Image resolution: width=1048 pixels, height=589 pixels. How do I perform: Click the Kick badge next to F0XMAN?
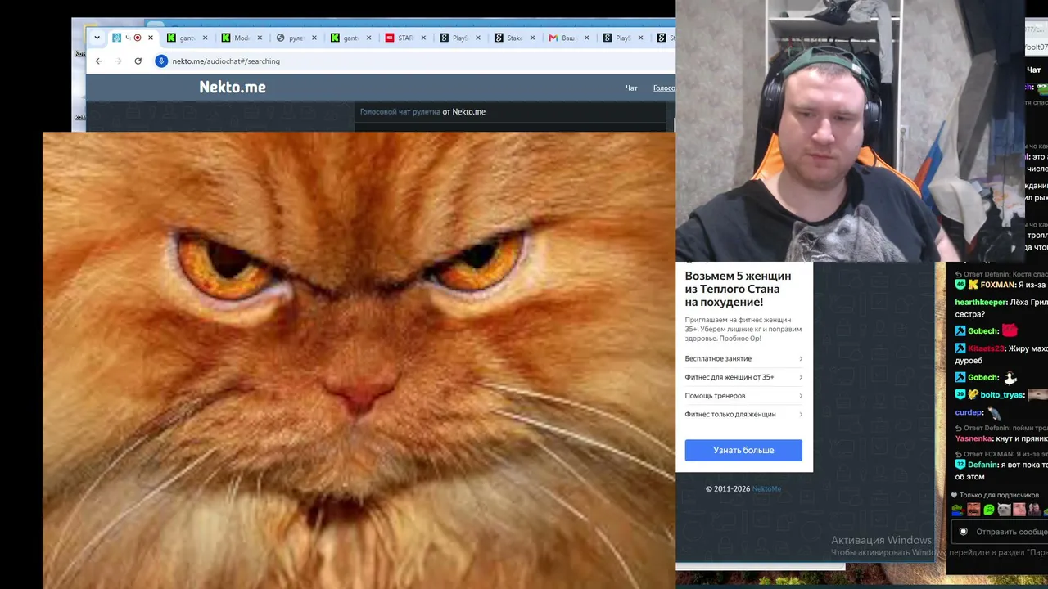point(973,285)
